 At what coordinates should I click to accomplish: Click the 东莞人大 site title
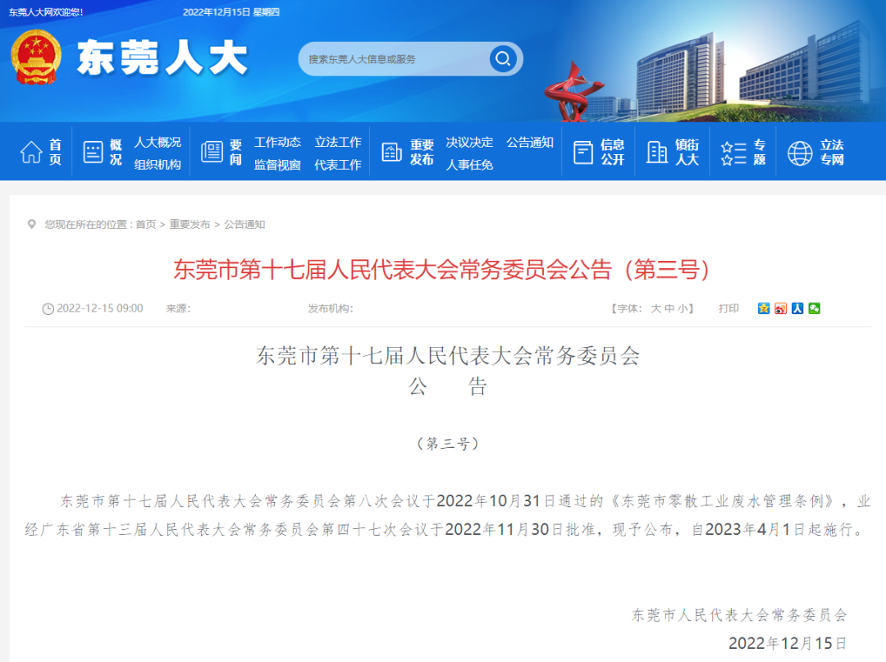pos(162,57)
